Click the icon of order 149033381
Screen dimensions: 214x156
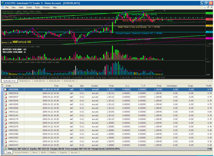pos(5,130)
